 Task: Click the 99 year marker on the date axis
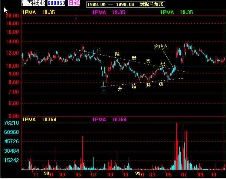[x=138, y=173]
